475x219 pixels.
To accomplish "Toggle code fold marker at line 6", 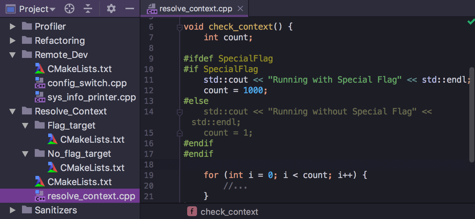I will tap(179, 27).
